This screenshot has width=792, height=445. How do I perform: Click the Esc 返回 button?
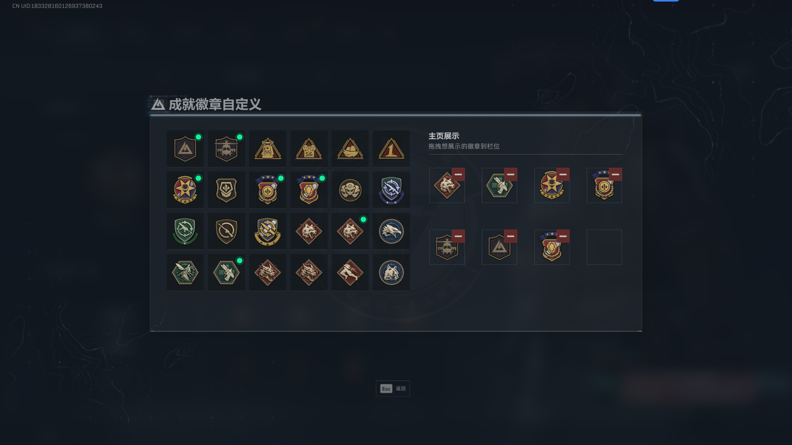point(393,388)
